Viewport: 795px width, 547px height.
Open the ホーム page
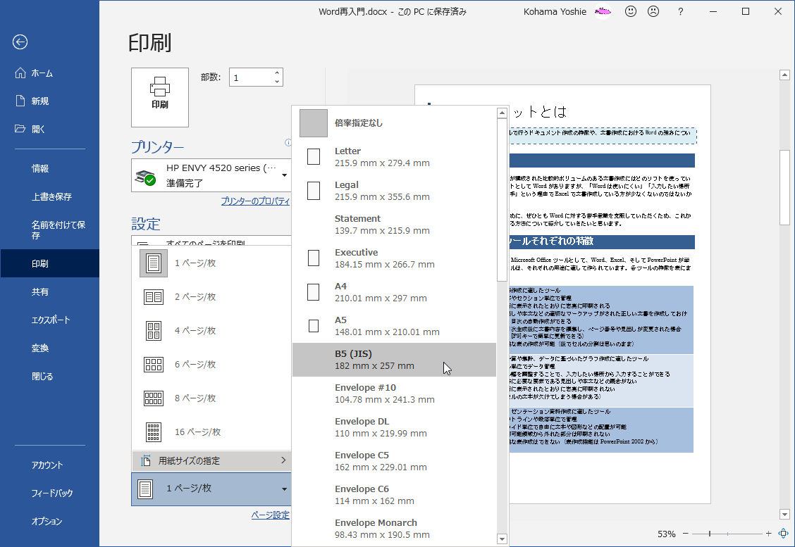click(x=49, y=73)
